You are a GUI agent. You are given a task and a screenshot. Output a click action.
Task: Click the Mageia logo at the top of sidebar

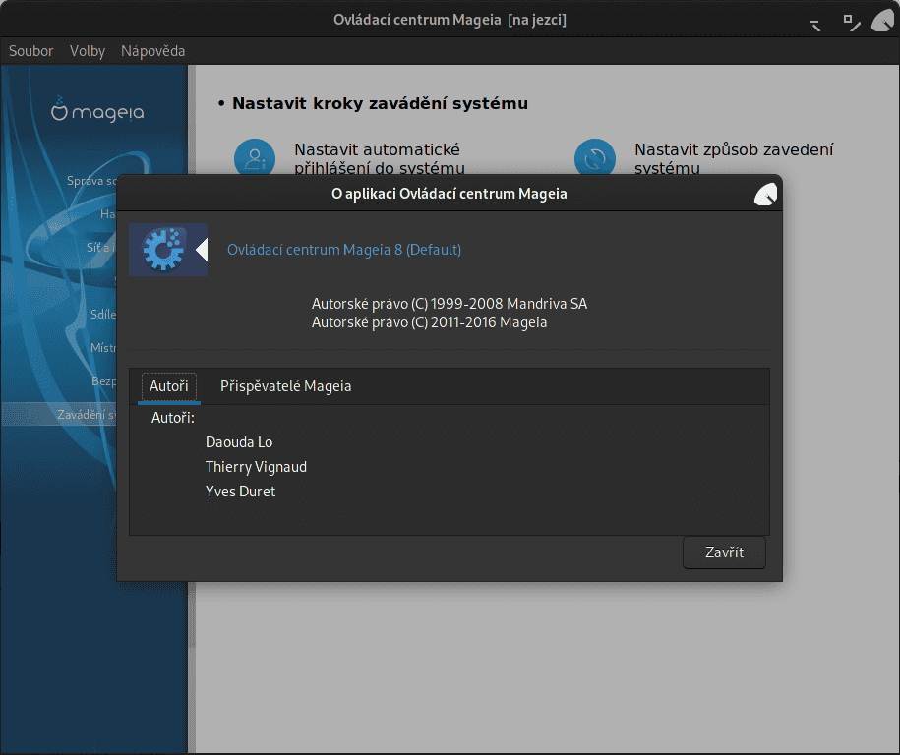pyautogui.click(x=95, y=111)
